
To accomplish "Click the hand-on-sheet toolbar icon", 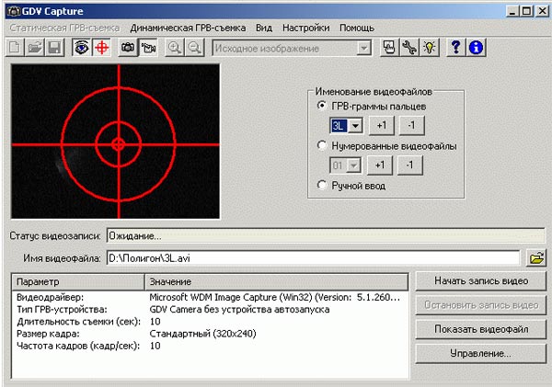I will tap(389, 48).
